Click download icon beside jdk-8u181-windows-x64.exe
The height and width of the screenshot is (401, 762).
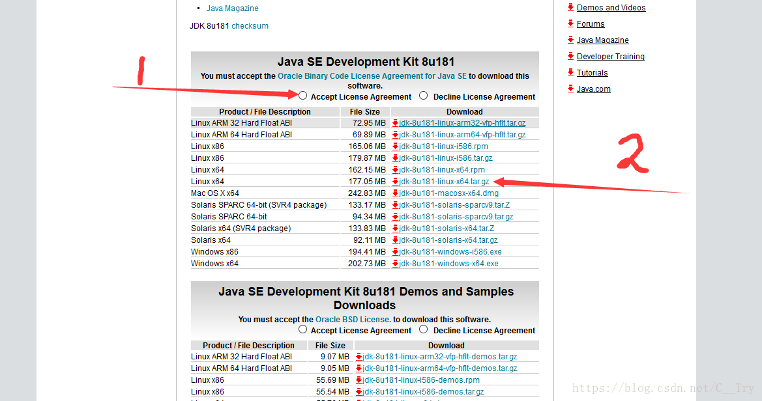coord(396,264)
